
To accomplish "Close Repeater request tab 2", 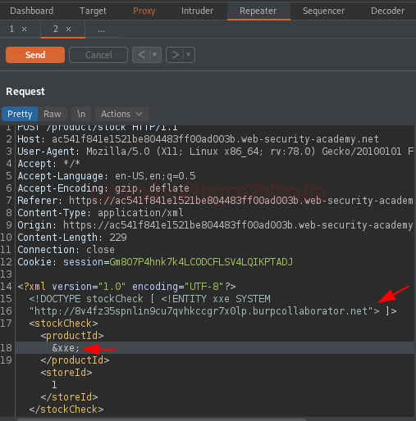I will [68, 29].
